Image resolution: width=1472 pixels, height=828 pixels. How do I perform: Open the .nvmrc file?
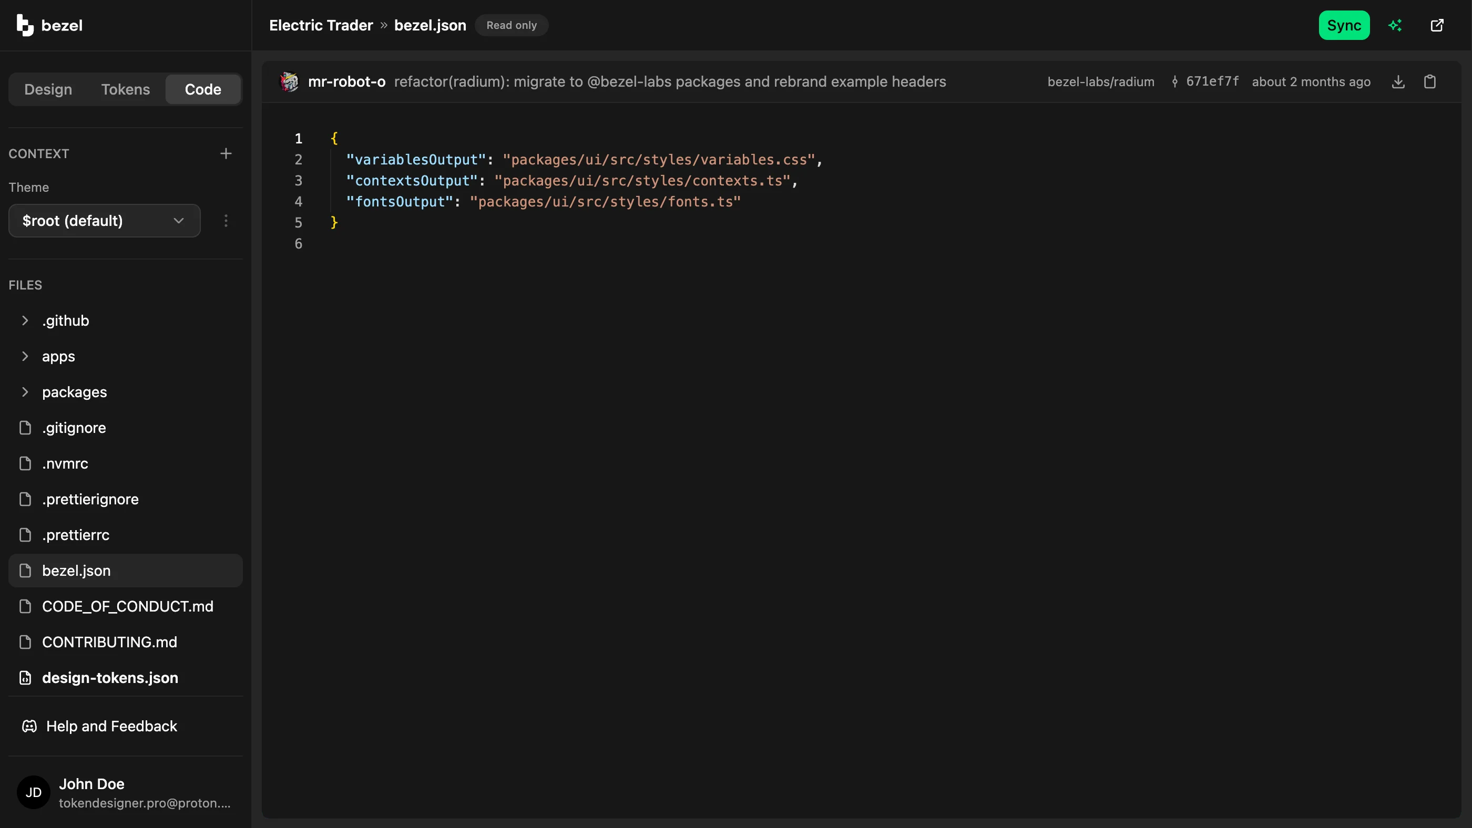click(x=126, y=463)
